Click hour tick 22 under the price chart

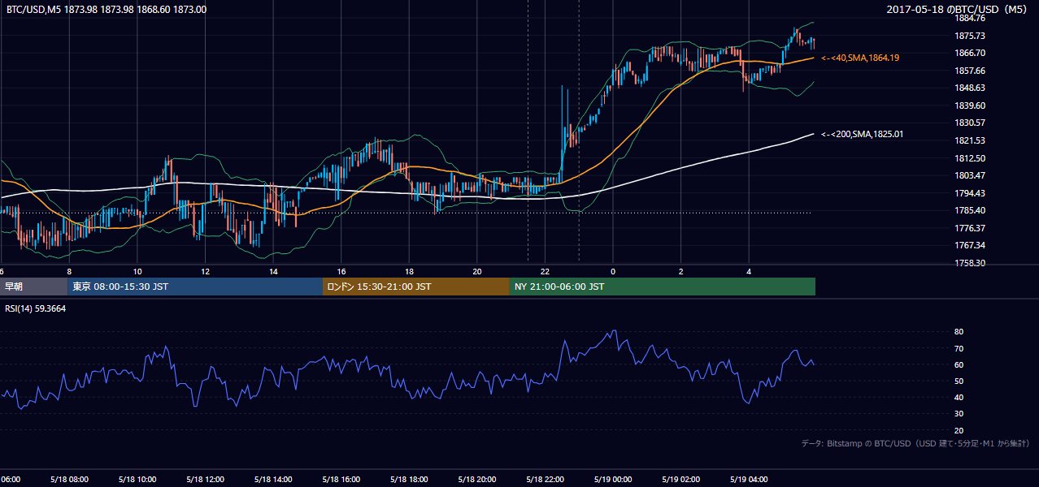click(x=546, y=272)
